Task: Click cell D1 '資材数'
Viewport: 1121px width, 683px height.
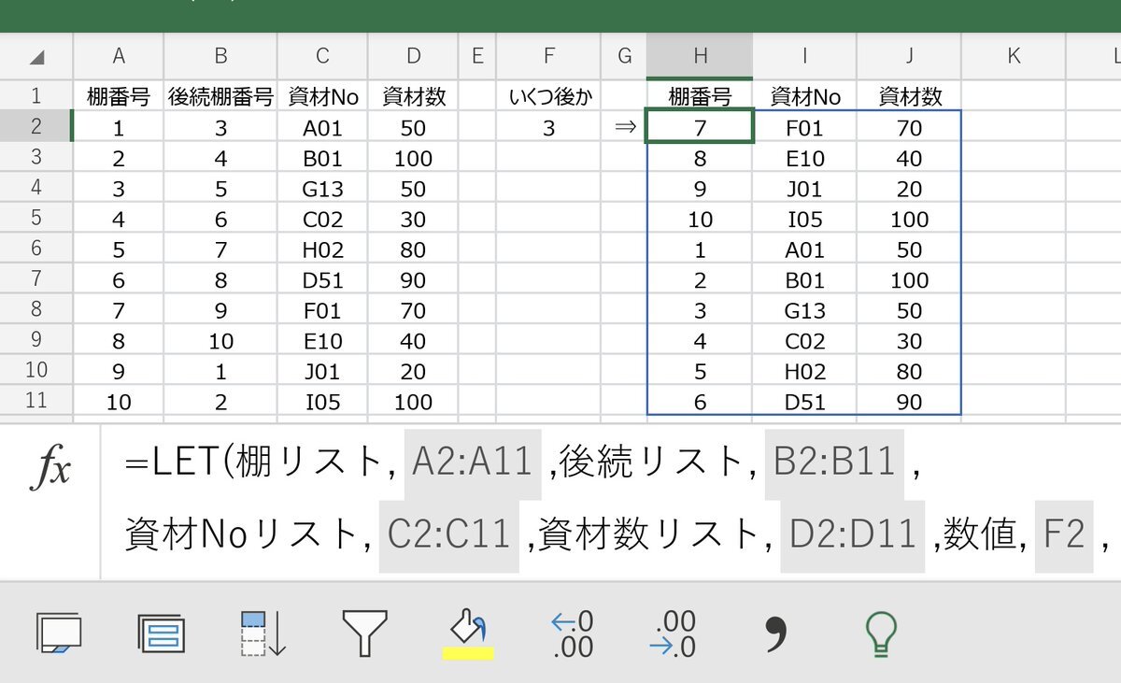Action: [x=413, y=95]
